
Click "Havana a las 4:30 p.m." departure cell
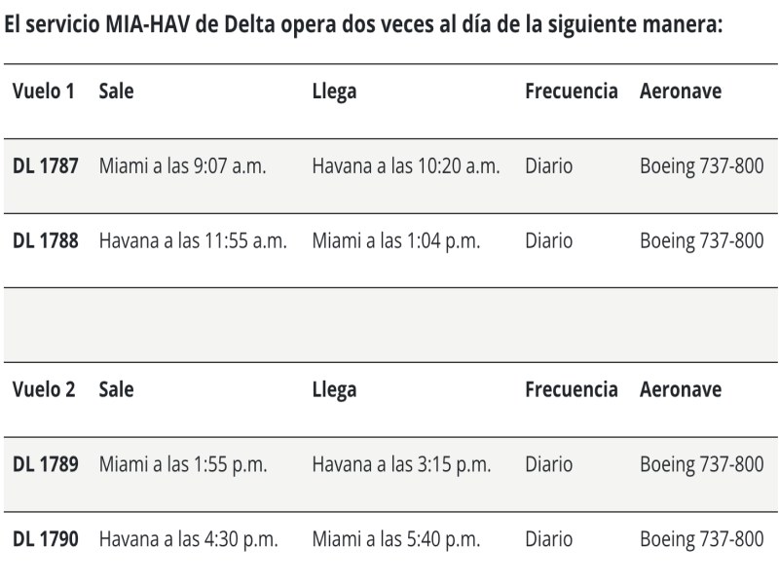pyautogui.click(x=188, y=539)
